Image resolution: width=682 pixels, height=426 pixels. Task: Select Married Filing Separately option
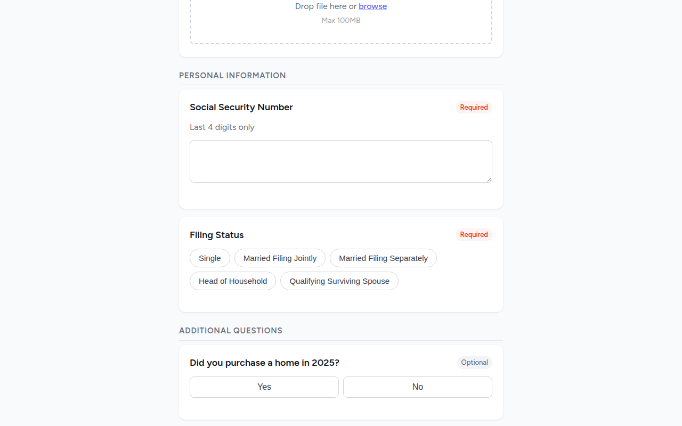(x=383, y=258)
